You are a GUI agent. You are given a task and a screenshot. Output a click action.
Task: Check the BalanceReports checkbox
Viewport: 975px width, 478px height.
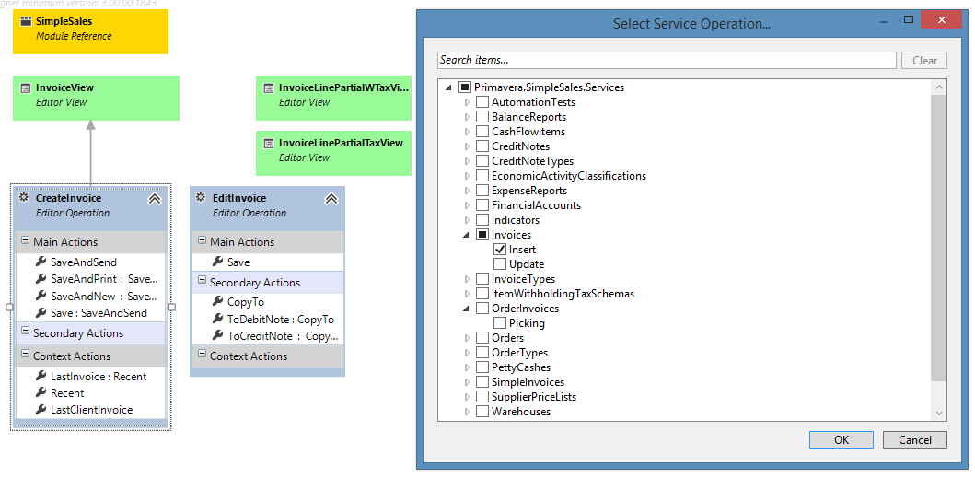tap(482, 117)
